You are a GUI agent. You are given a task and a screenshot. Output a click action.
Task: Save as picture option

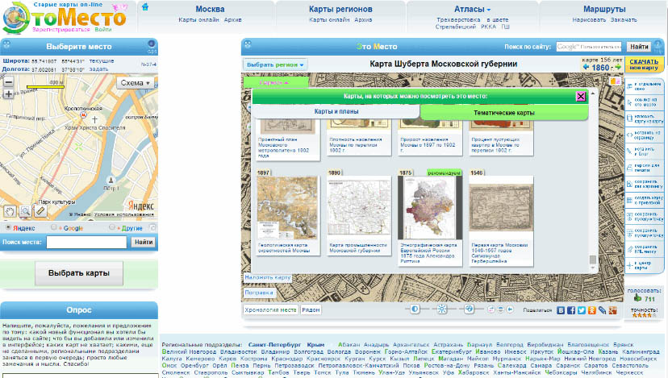(644, 184)
